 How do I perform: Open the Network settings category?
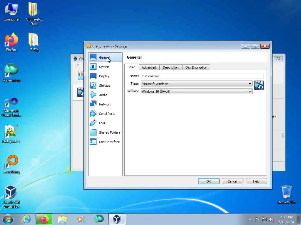(106, 104)
